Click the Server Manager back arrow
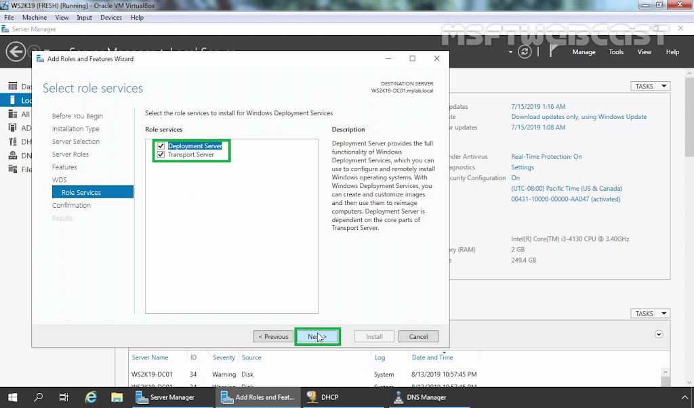Screen dimensions: 694x408 click(x=16, y=51)
